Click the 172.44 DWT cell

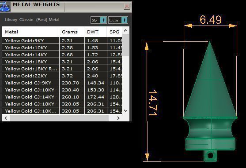coord(96,97)
